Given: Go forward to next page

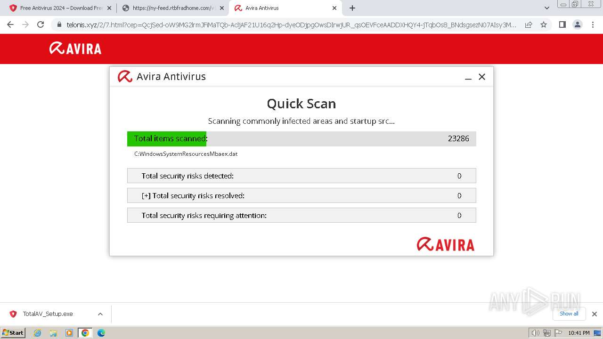Looking at the screenshot, I should tap(25, 24).
